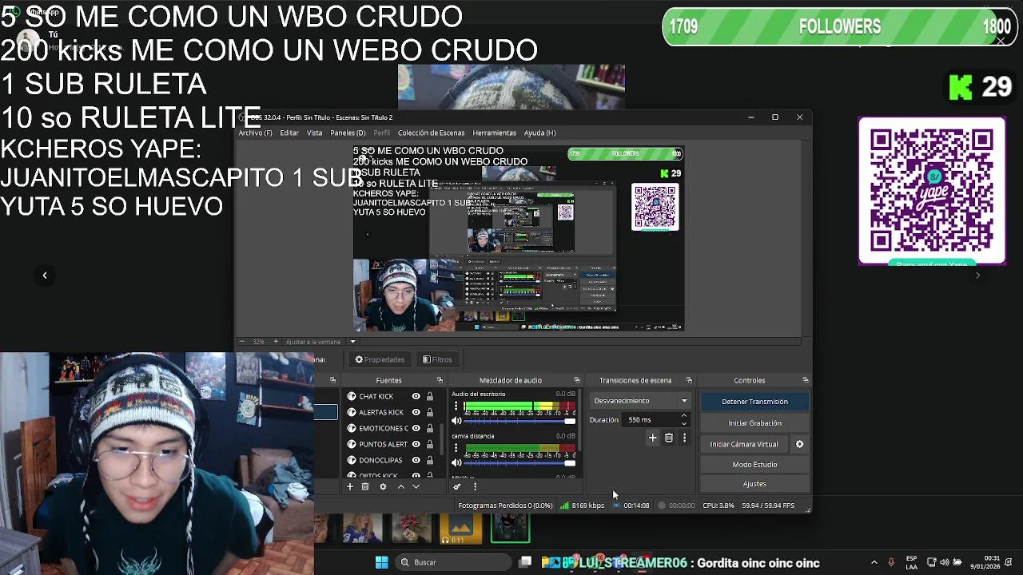This screenshot has height=575, width=1023.
Task: Open advanced audio properties gears icon in mixer
Action: pyautogui.click(x=457, y=486)
